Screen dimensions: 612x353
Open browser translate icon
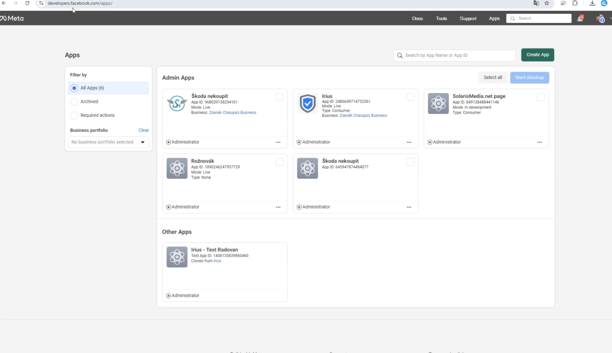click(x=536, y=3)
